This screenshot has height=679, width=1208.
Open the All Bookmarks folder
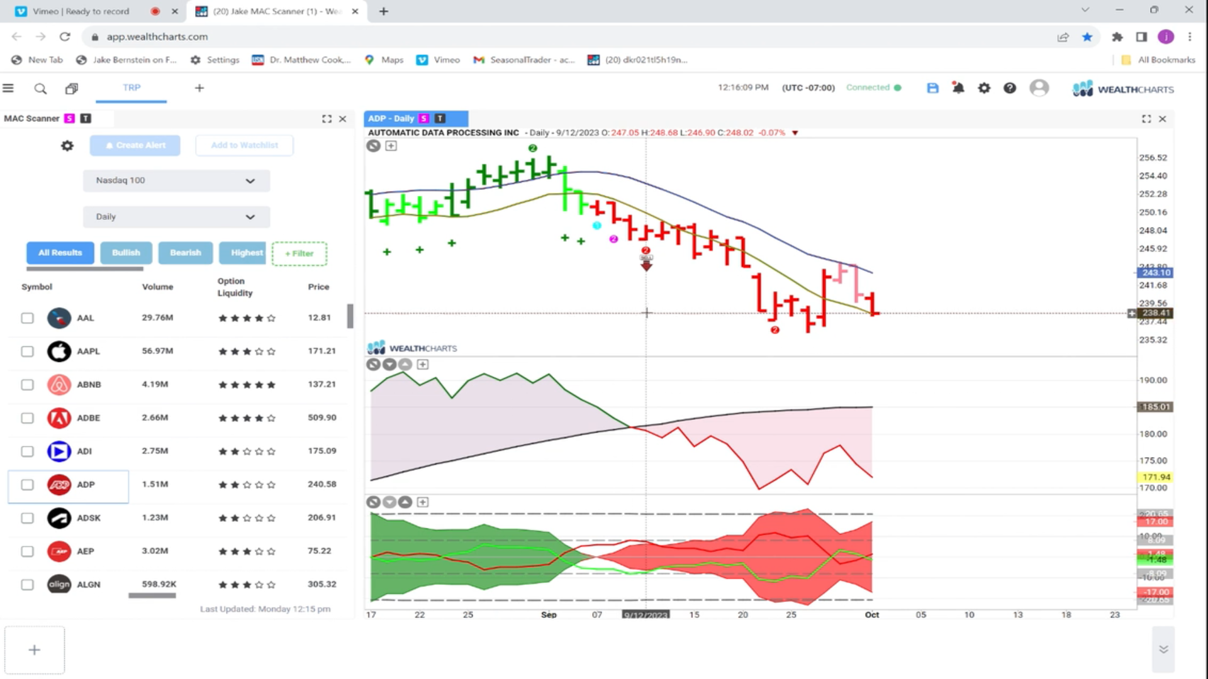pyautogui.click(x=1158, y=60)
